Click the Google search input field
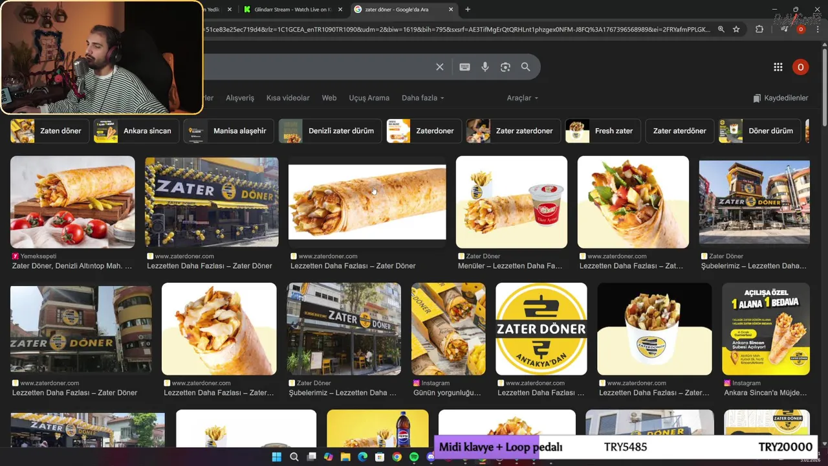 [x=317, y=67]
